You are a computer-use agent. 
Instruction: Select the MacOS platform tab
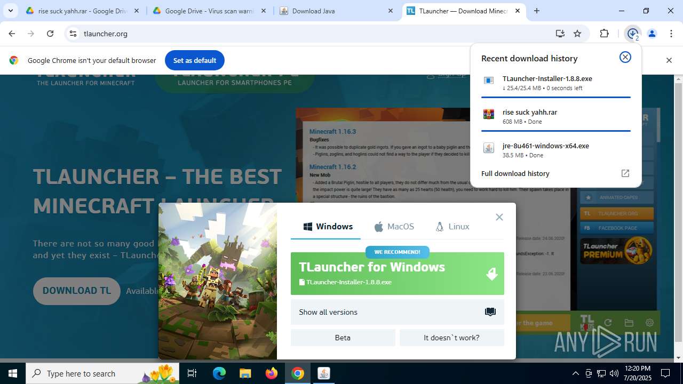tap(394, 227)
